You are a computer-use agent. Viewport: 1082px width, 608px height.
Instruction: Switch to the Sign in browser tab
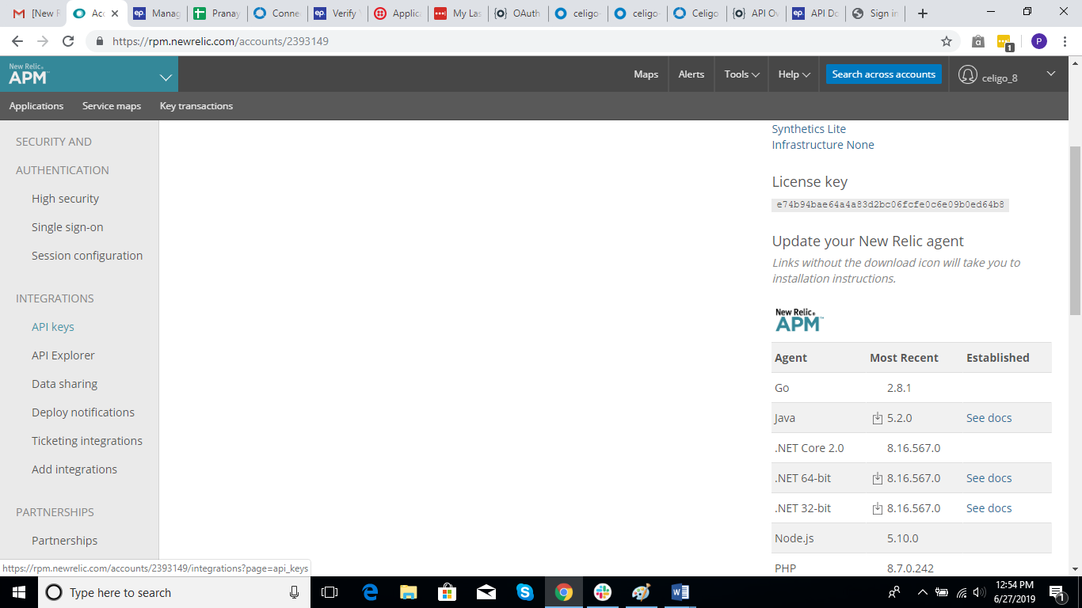(876, 13)
